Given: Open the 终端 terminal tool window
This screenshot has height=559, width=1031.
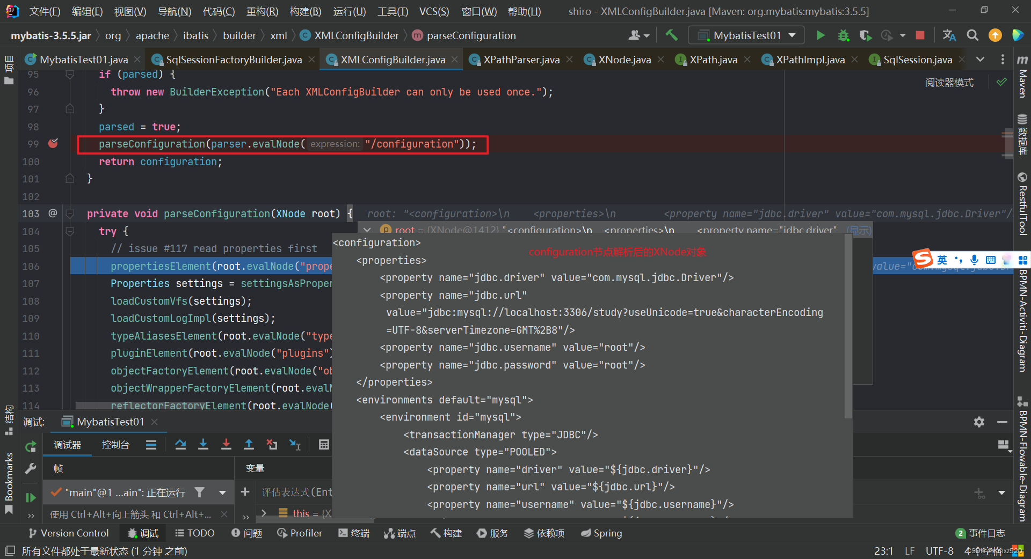Looking at the screenshot, I should [x=354, y=533].
